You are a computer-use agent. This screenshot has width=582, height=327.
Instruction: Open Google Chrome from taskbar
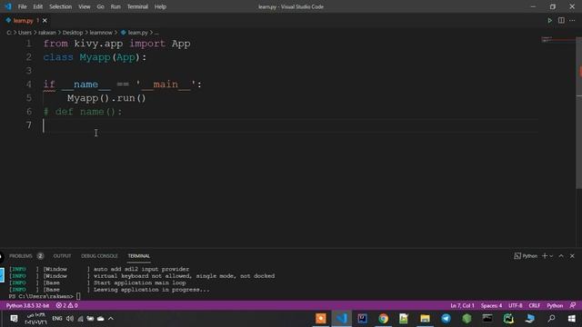point(383,319)
